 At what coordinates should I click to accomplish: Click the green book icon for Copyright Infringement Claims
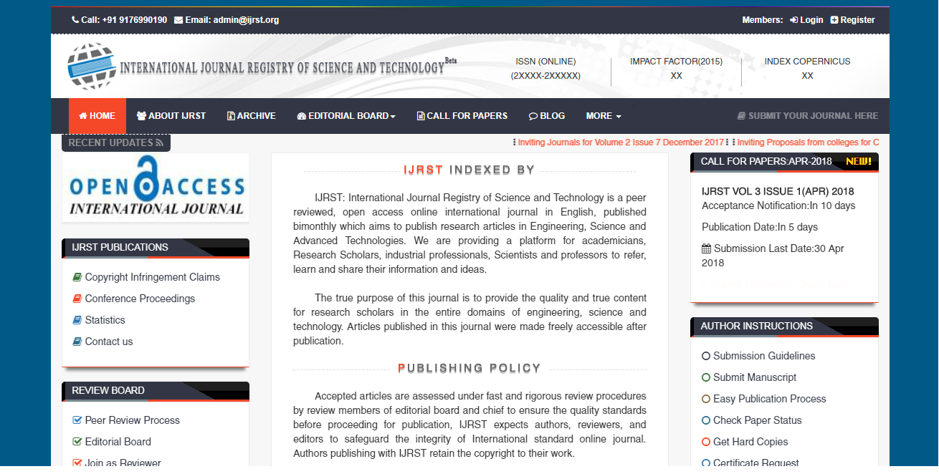[x=77, y=277]
